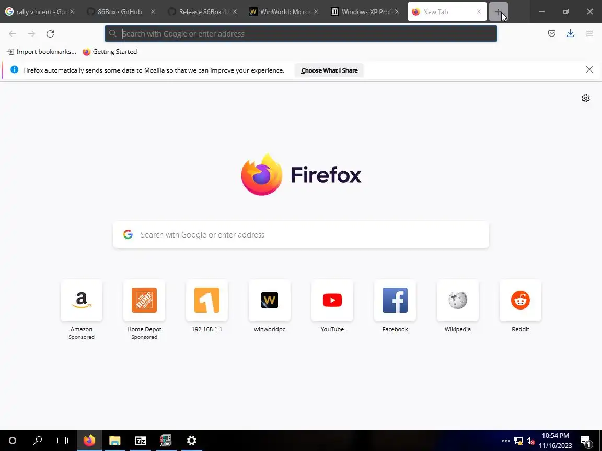Open Windows taskbar search

pyautogui.click(x=38, y=441)
